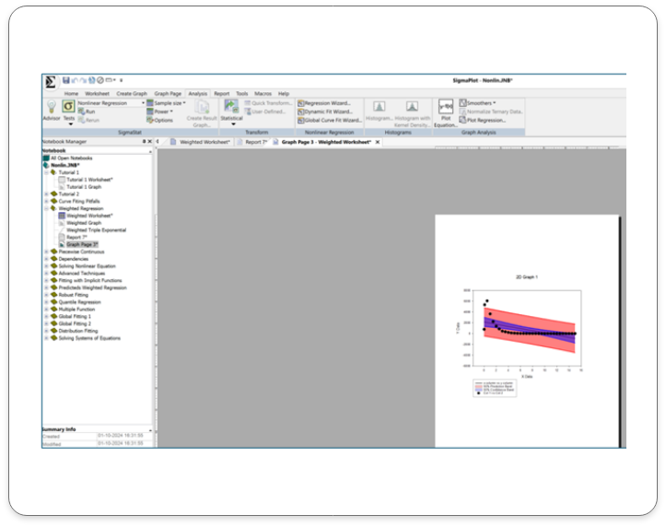Image resolution: width=666 pixels, height=527 pixels.
Task: Open the Global Curve Fit Wizard
Action: click(x=333, y=120)
